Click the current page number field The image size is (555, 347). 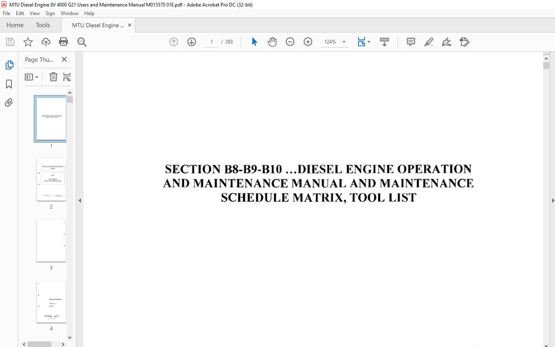click(x=212, y=42)
